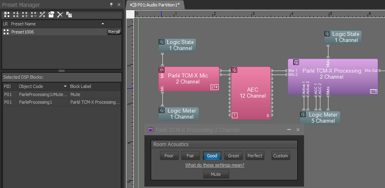Set Room Acoustics to Fair
Image resolution: width=385 pixels, height=188 pixels.
tap(190, 156)
